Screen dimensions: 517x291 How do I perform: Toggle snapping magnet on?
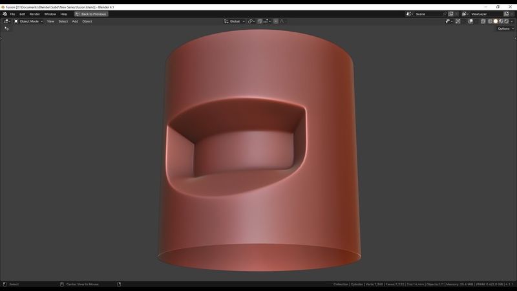tap(260, 21)
